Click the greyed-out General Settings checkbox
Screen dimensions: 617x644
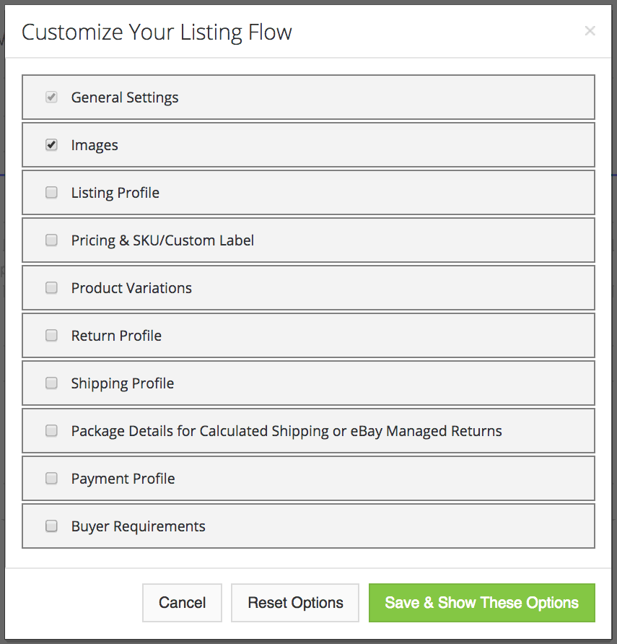click(51, 97)
